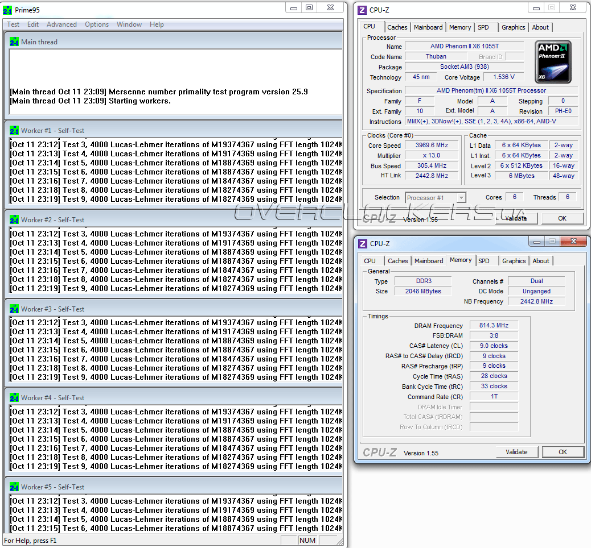Click the Main thread window icon
This screenshot has width=591, height=548.
14,41
